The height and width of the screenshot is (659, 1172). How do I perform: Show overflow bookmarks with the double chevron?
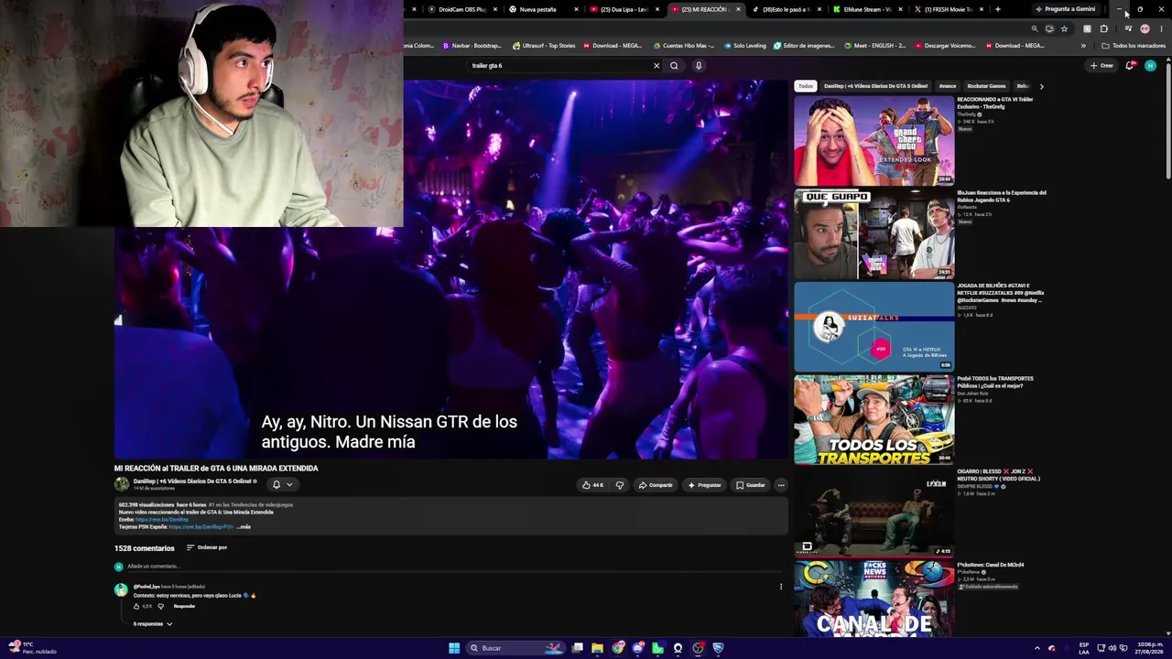point(1083,46)
